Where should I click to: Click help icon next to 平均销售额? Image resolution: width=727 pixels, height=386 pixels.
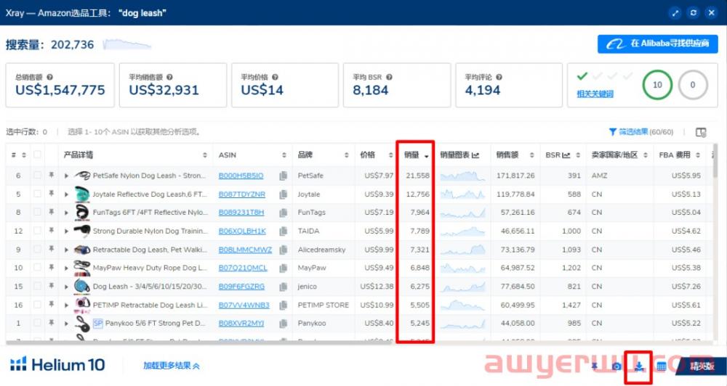pos(169,78)
